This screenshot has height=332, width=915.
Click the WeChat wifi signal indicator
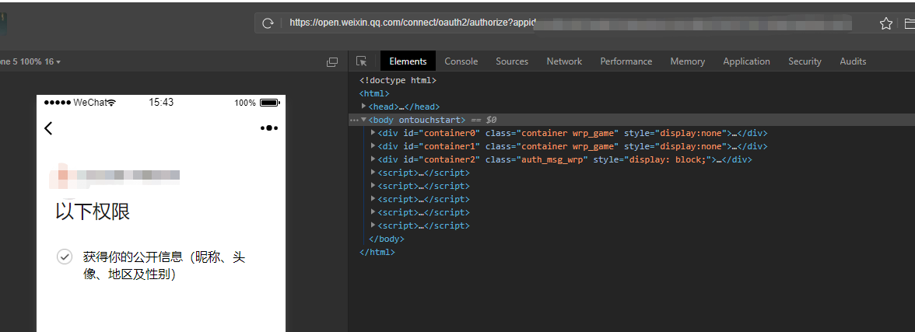click(x=80, y=103)
